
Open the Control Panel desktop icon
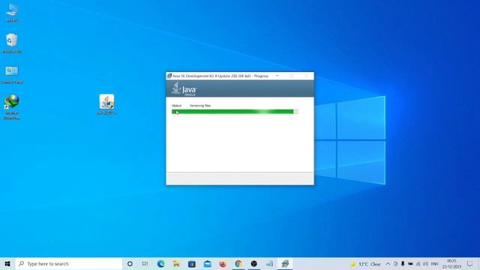pyautogui.click(x=12, y=74)
